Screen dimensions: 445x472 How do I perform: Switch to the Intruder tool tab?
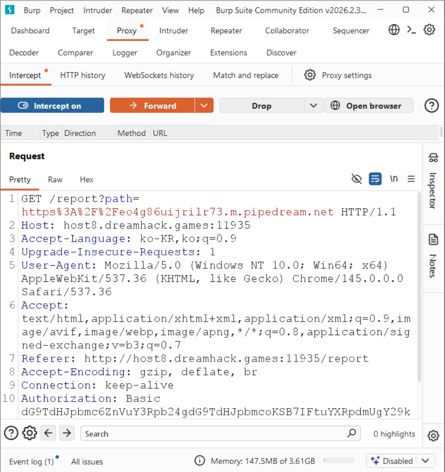174,31
